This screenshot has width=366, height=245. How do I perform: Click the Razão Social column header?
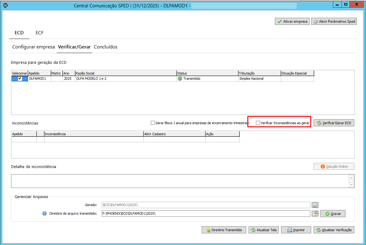click(126, 73)
